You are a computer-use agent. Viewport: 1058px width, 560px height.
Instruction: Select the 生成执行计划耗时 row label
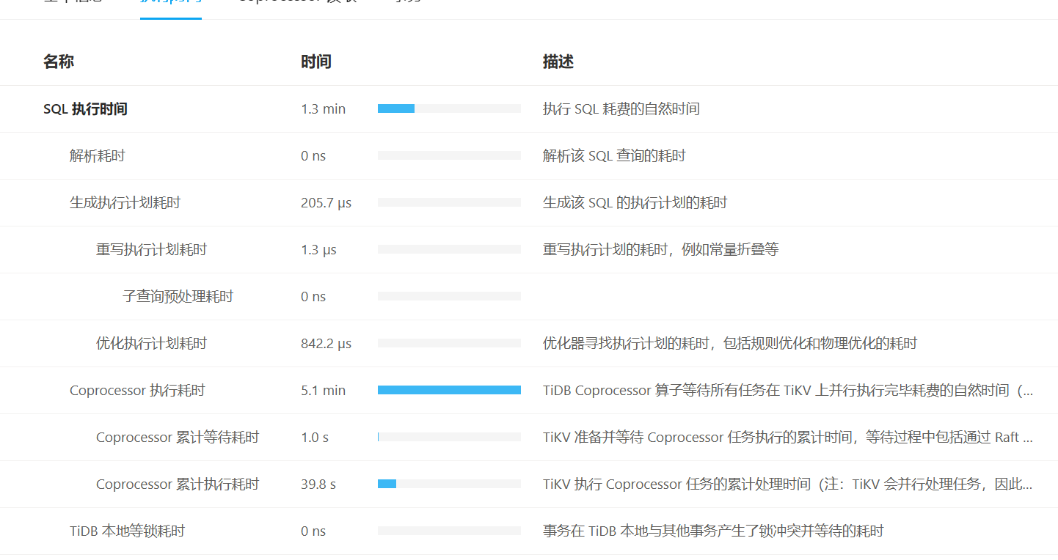[125, 203]
